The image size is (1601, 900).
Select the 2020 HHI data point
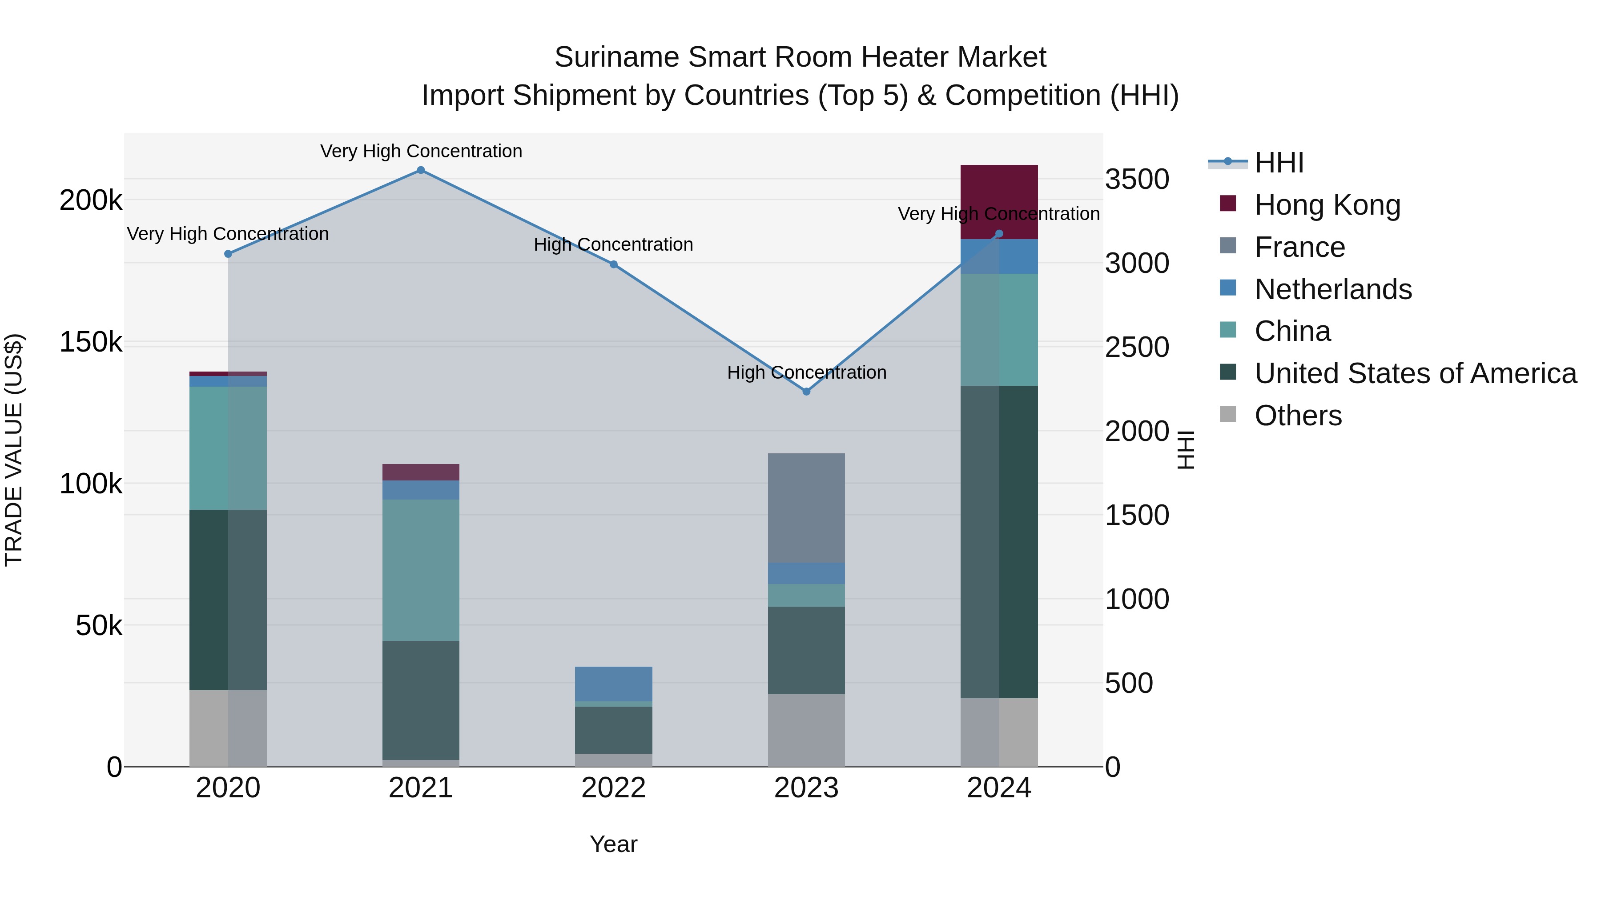click(x=228, y=254)
